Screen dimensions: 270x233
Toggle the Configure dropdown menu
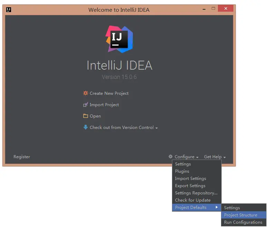pyautogui.click(x=186, y=157)
